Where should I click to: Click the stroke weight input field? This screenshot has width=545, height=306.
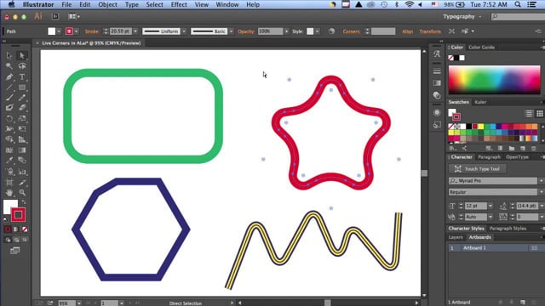(x=121, y=31)
